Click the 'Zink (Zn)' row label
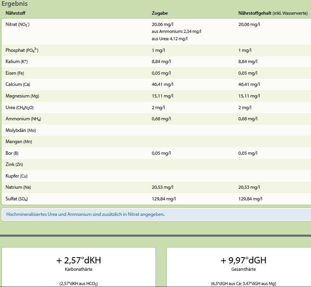This screenshot has width=311, height=287. [x=14, y=164]
